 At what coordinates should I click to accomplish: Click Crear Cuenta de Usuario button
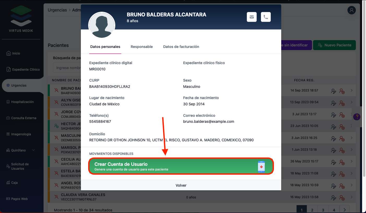tap(181, 166)
